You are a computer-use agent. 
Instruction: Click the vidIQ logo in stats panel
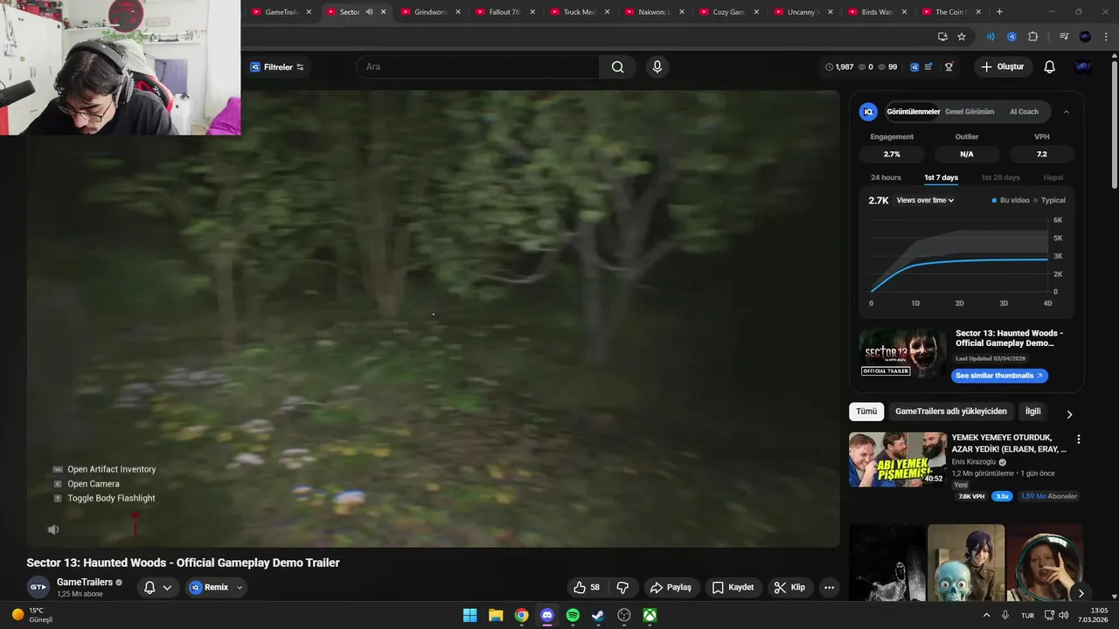coord(868,112)
